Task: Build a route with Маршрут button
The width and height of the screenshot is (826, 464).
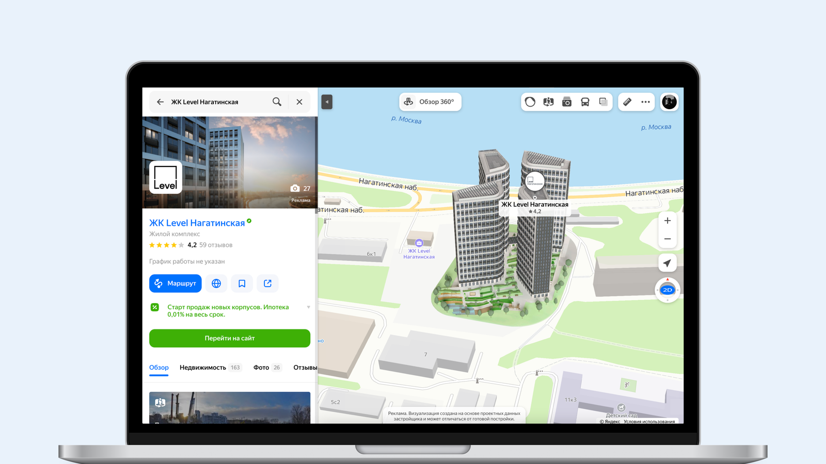Action: pos(176,284)
